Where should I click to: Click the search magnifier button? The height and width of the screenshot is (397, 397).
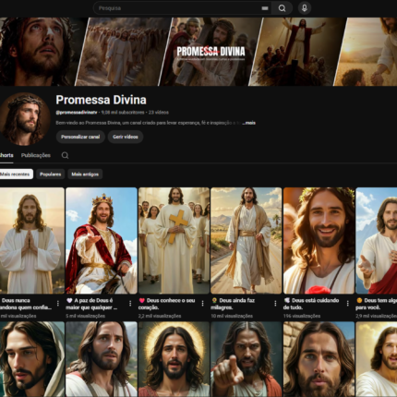(282, 8)
